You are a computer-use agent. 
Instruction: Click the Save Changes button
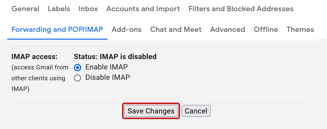coord(151,111)
